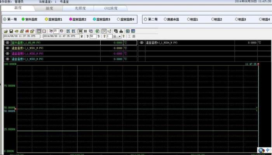Click the save floppy disk icon

point(11,31)
